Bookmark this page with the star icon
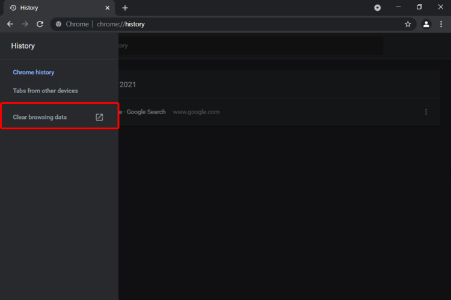Image resolution: width=451 pixels, height=300 pixels. 408,24
